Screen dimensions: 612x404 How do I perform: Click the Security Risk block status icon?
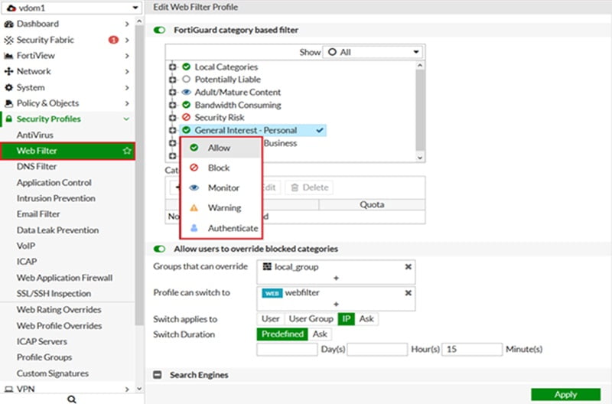tap(186, 118)
